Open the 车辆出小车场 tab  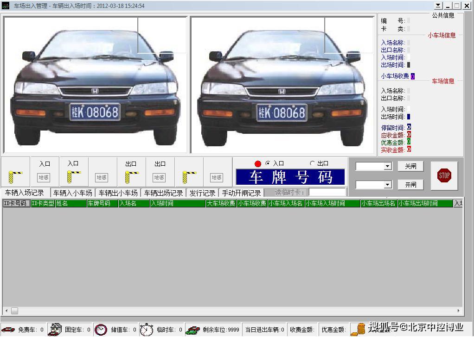(x=118, y=193)
